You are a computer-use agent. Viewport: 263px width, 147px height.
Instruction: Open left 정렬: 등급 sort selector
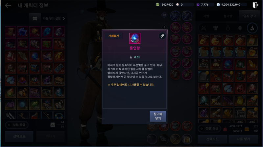point(17,125)
